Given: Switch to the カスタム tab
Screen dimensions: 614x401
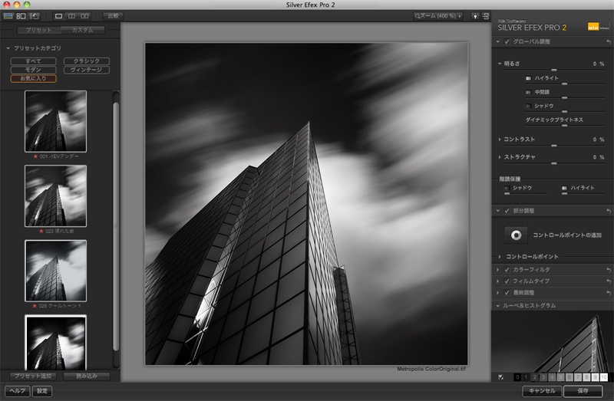Looking at the screenshot, I should 83,30.
